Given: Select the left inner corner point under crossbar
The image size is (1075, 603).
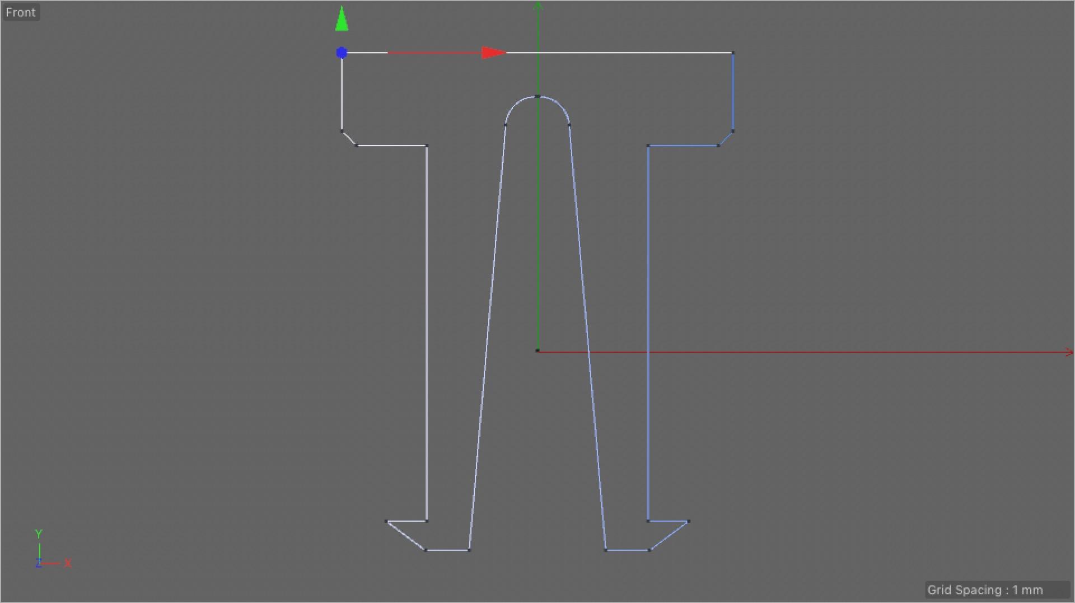Looking at the screenshot, I should (x=427, y=146).
